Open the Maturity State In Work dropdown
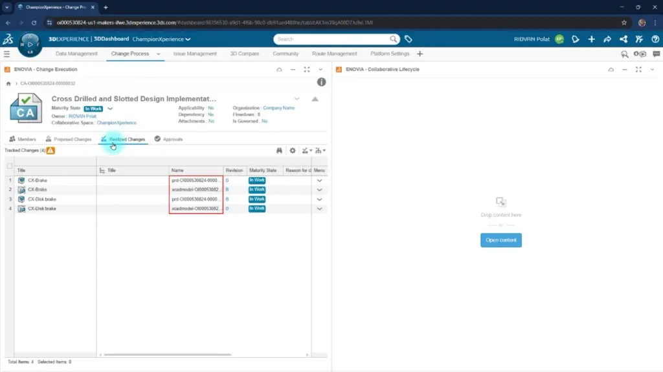 tap(110, 108)
